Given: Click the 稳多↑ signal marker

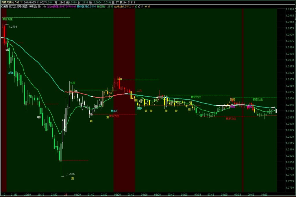Looking at the screenshot, I should point(114,111).
